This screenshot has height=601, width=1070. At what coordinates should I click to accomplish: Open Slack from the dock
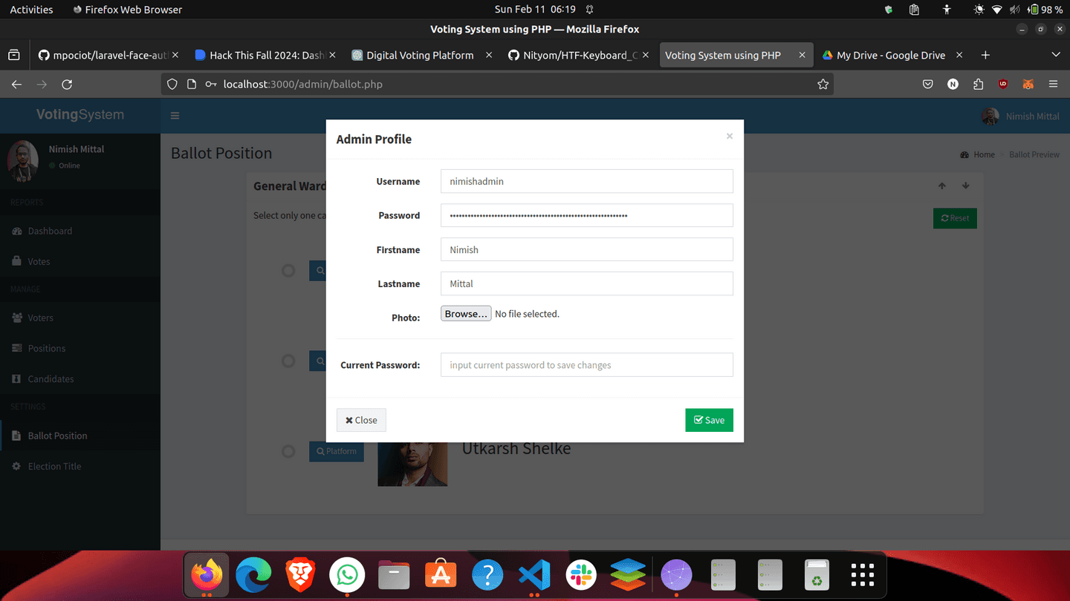[581, 575]
